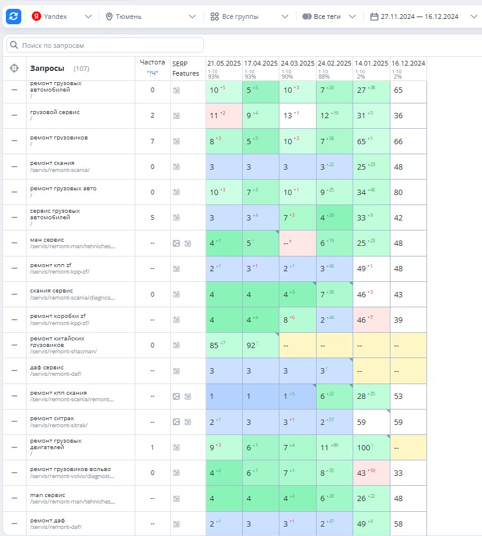Toggle the Все теги switch
Viewport: 482px width, 536px height.
pyautogui.click(x=307, y=17)
